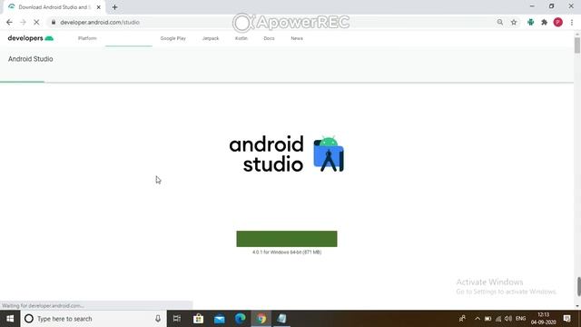
Task: Click the Type here to search box
Action: (94, 319)
